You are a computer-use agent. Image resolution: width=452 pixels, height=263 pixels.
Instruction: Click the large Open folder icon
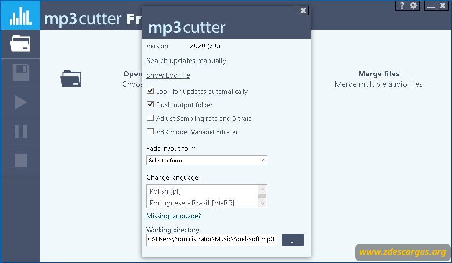pyautogui.click(x=71, y=78)
